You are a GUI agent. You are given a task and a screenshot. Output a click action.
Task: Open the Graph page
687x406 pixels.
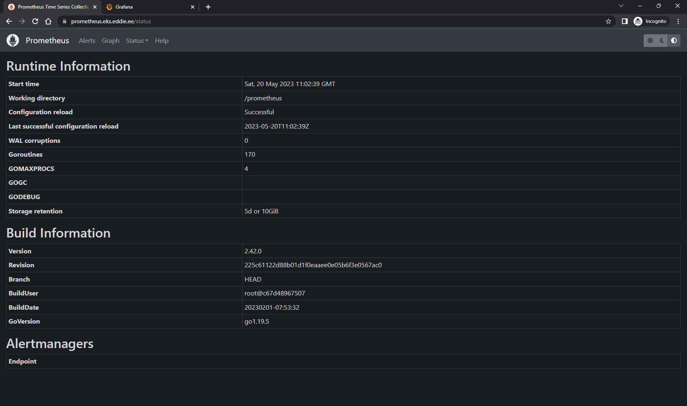tap(110, 40)
